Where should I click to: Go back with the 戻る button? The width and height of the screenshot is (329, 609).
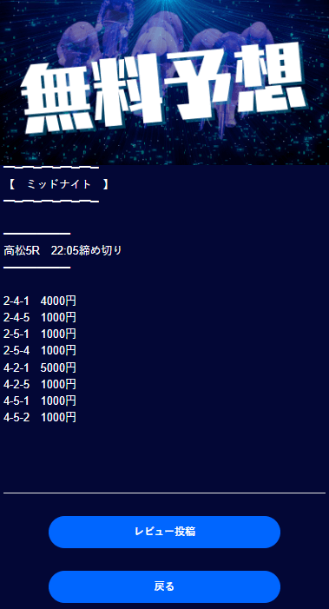click(165, 586)
